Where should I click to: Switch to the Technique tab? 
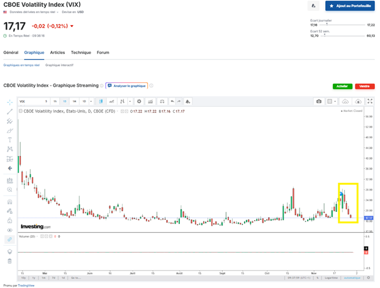pos(81,53)
